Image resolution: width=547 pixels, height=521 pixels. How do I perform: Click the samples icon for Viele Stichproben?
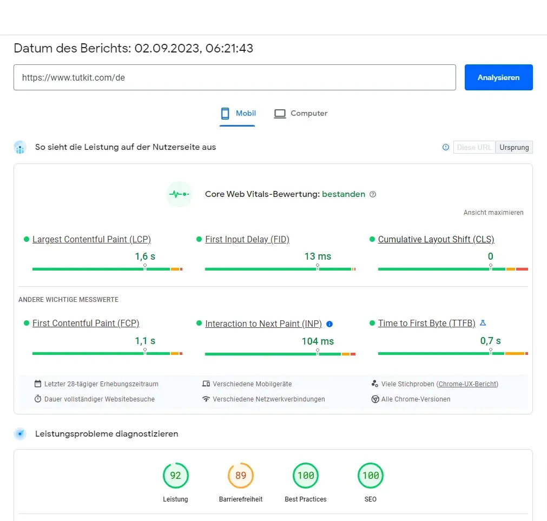(374, 384)
